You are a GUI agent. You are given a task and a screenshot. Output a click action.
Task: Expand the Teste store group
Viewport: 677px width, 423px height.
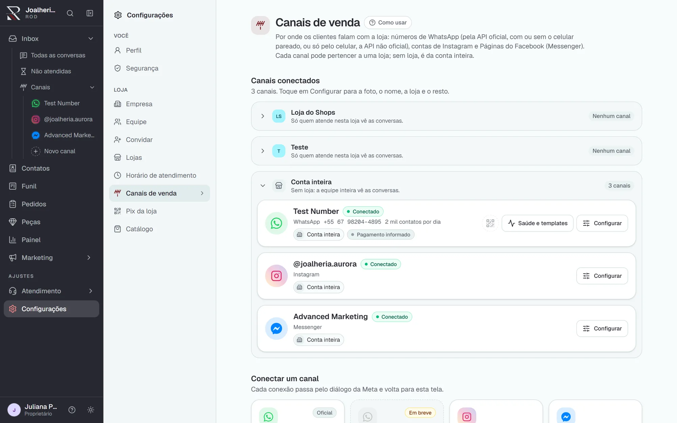click(263, 151)
